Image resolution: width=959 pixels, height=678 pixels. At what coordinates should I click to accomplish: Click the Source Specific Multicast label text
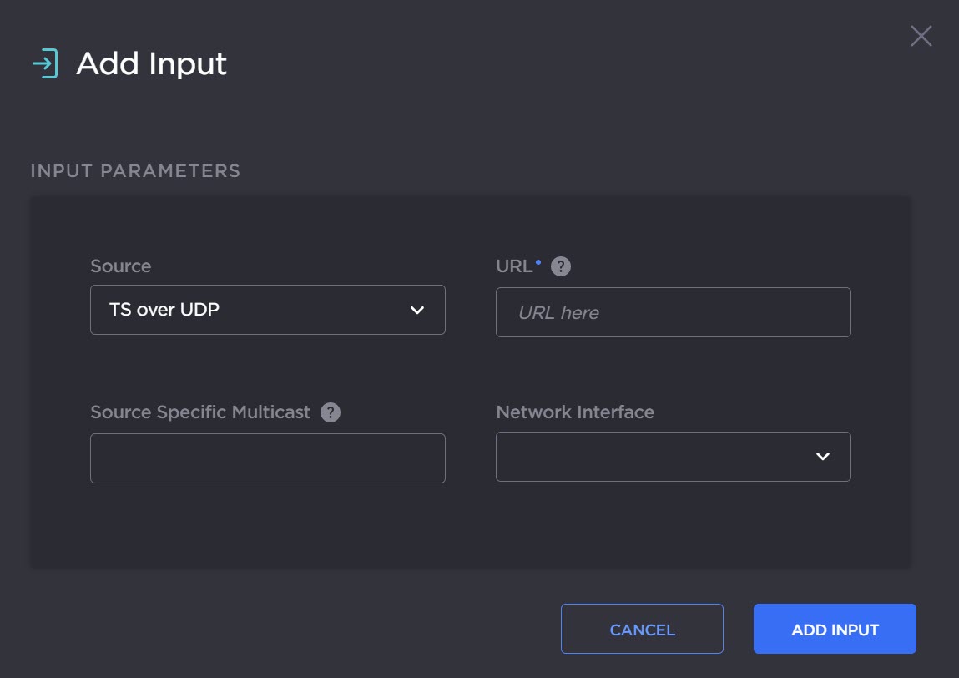[x=200, y=412]
